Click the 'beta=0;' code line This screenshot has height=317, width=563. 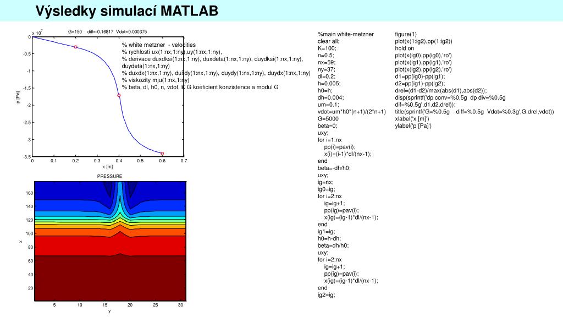(x=328, y=126)
